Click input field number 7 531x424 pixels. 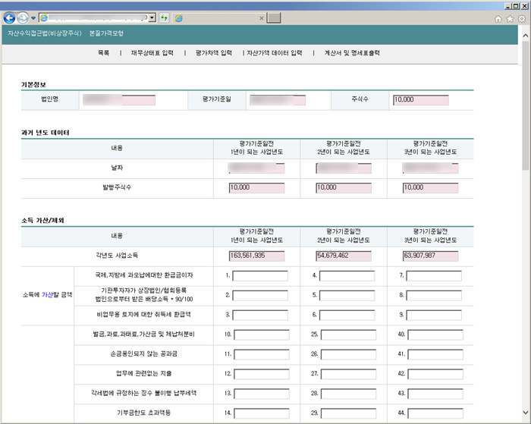(434, 275)
